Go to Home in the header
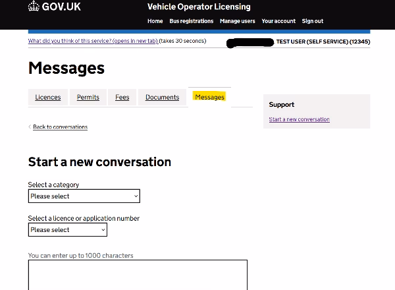395x290 pixels. tap(155, 21)
